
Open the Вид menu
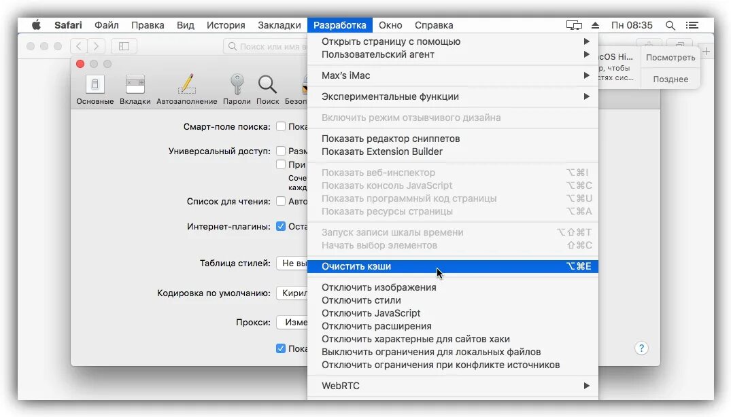click(x=186, y=25)
